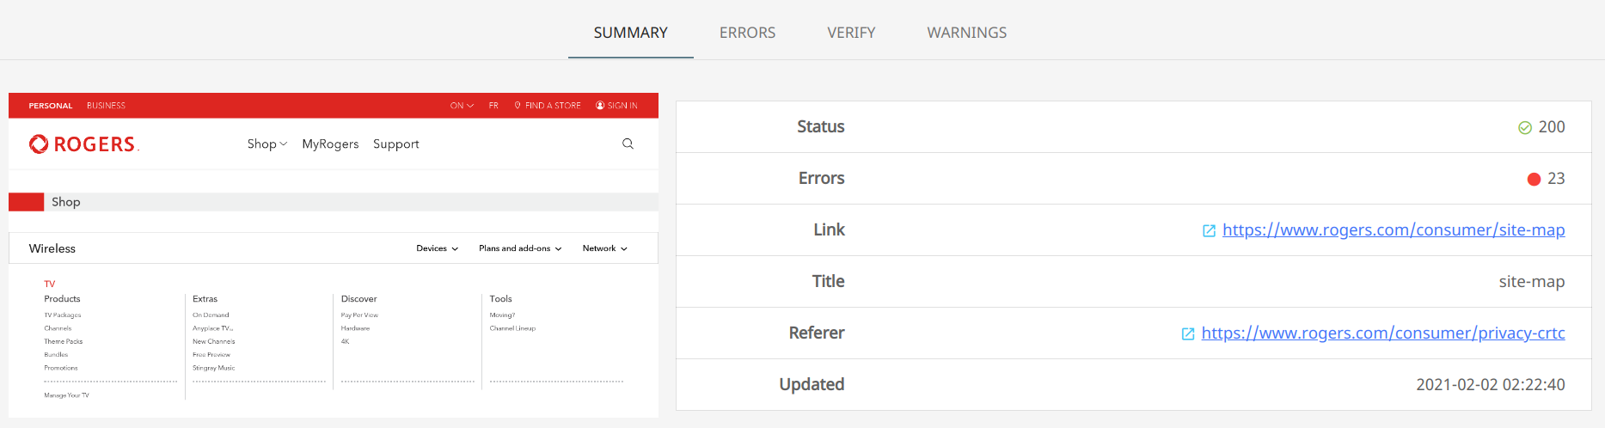1605x428 pixels.
Task: Click the search magnifier in preview
Action: [628, 144]
